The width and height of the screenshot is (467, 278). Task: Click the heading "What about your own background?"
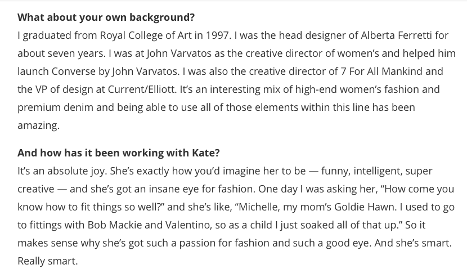106,17
